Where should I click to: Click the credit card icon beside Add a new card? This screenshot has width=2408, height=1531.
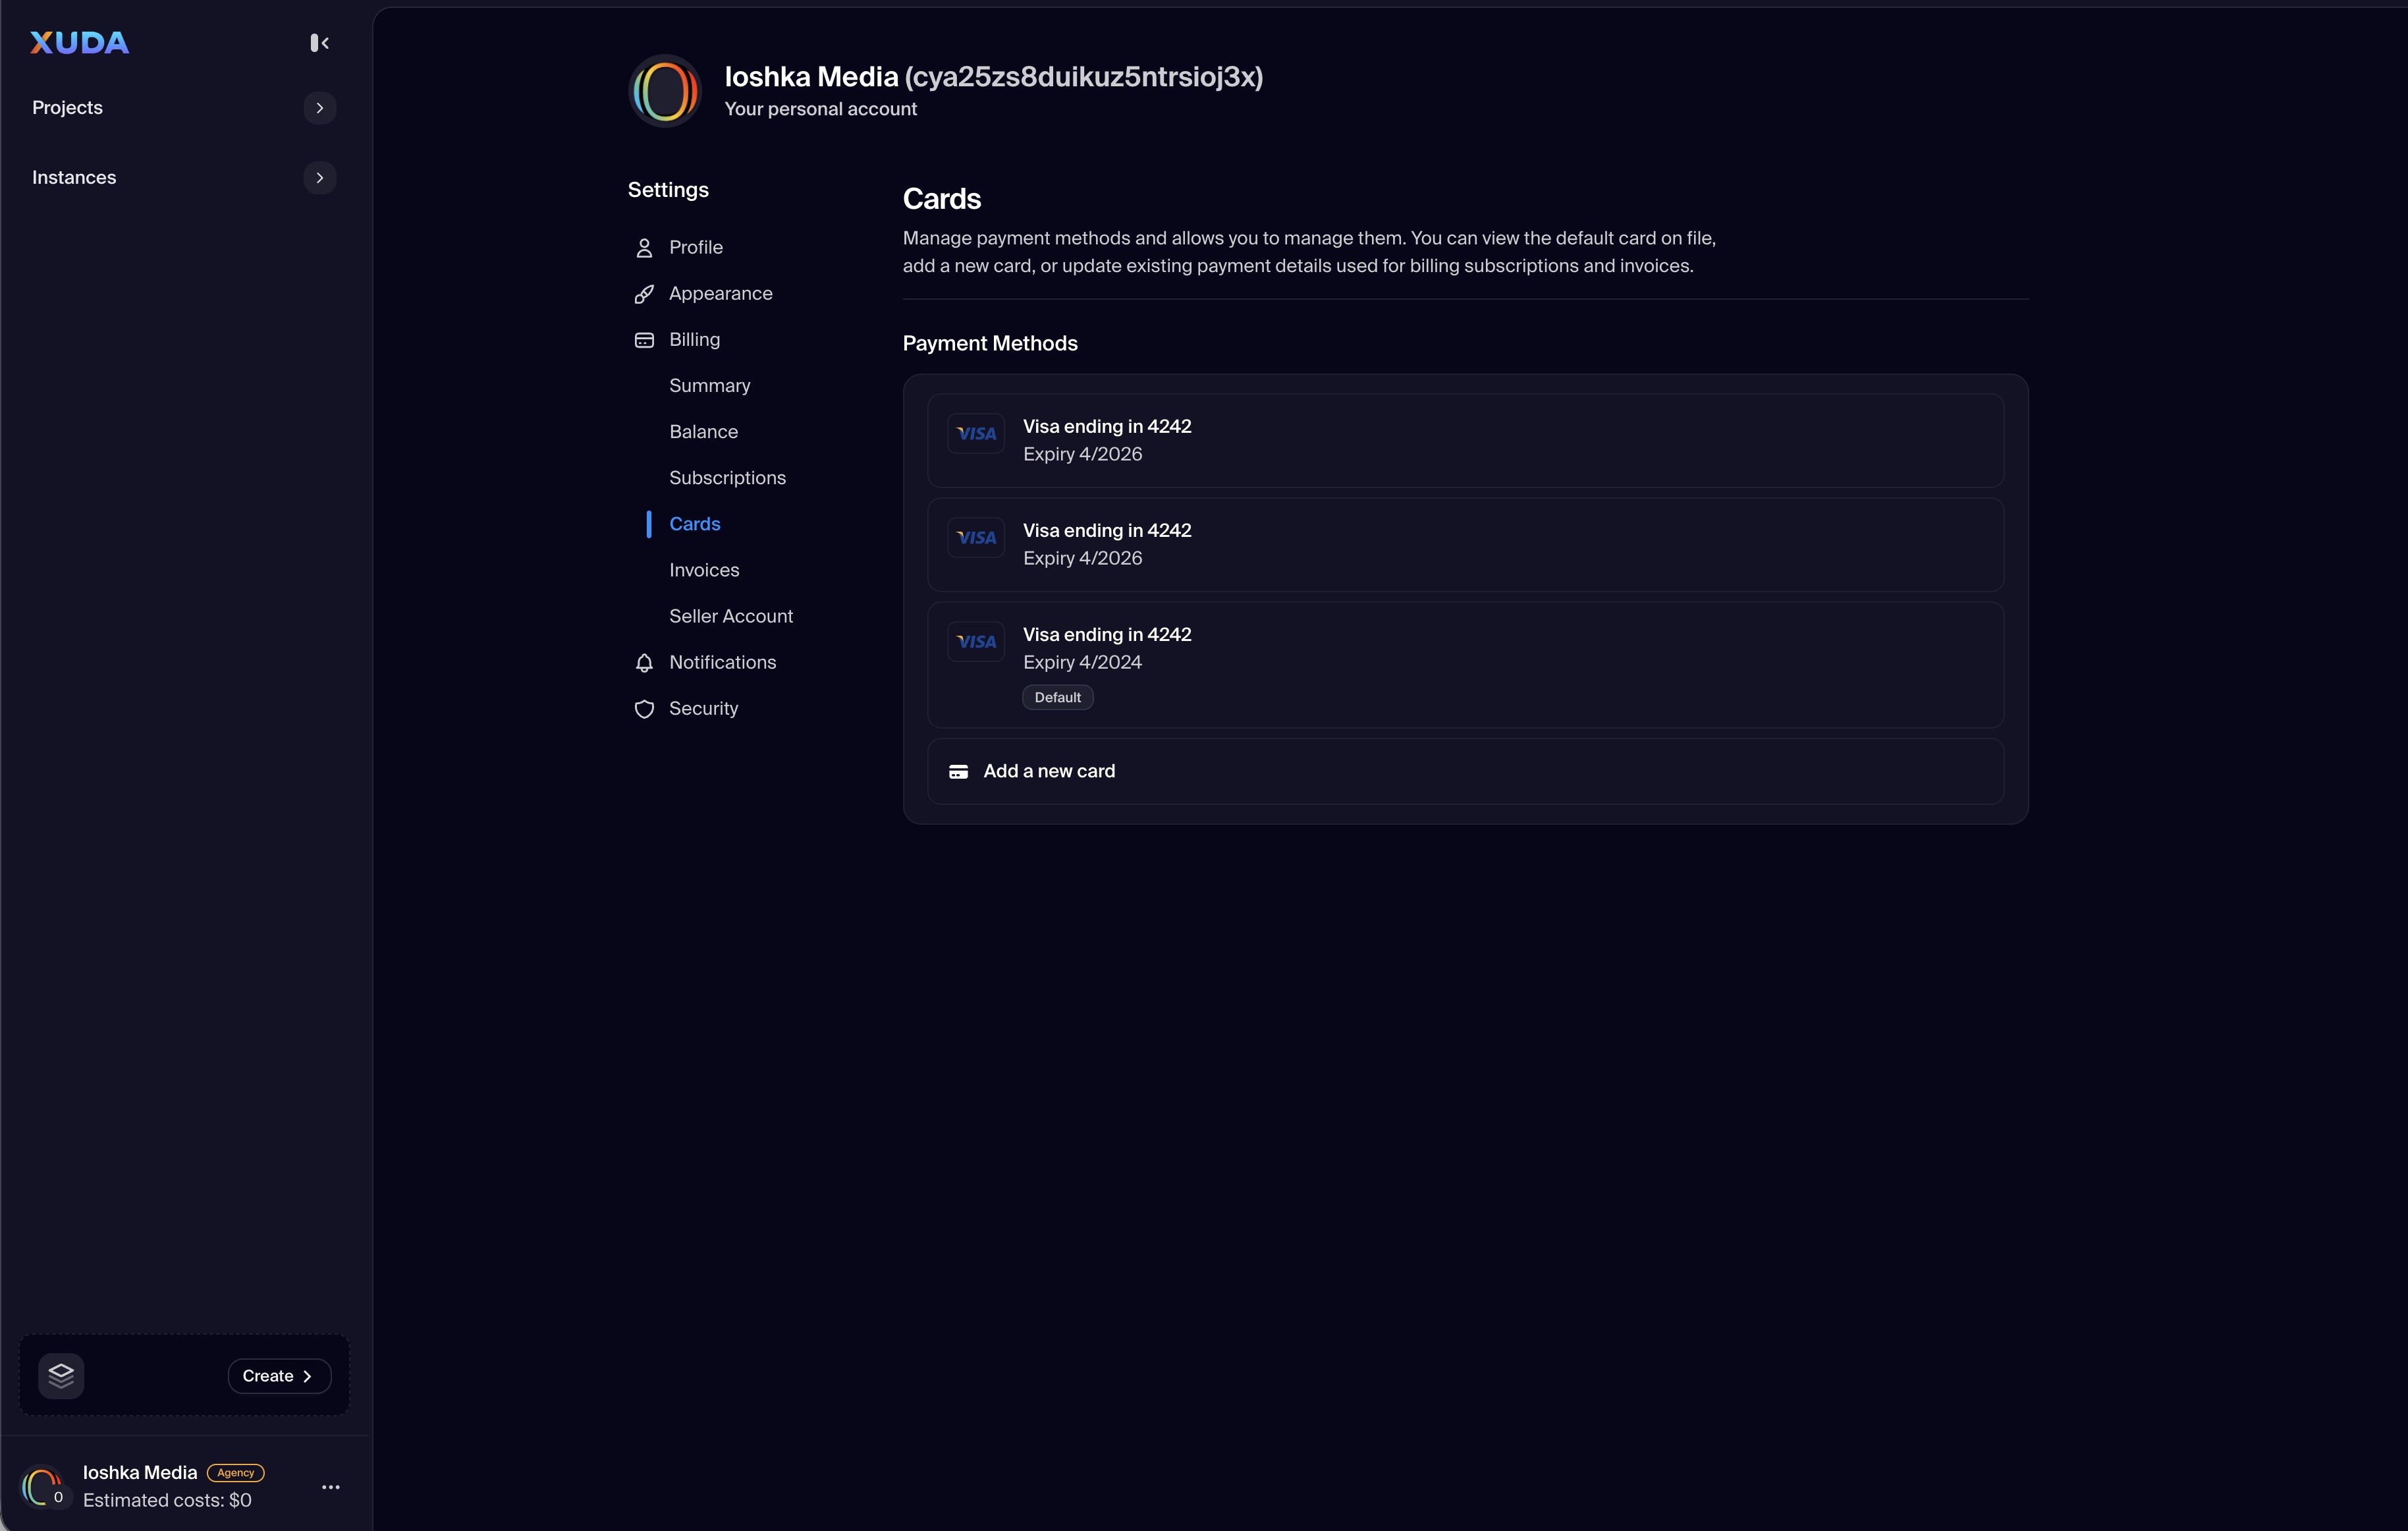pyautogui.click(x=958, y=771)
